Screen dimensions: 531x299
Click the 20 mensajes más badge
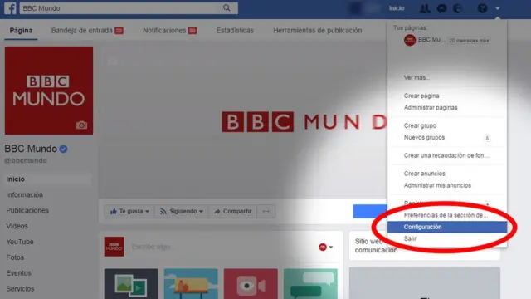tap(469, 41)
